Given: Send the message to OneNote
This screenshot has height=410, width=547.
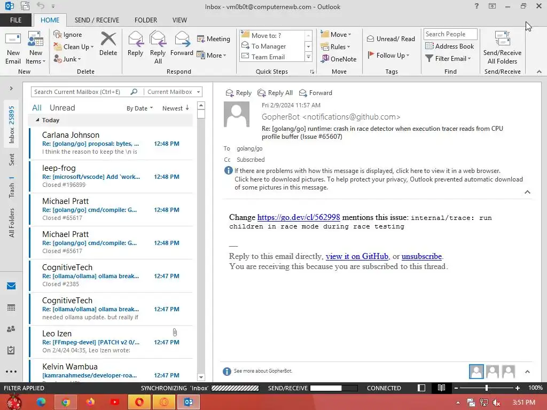Looking at the screenshot, I should click(339, 59).
